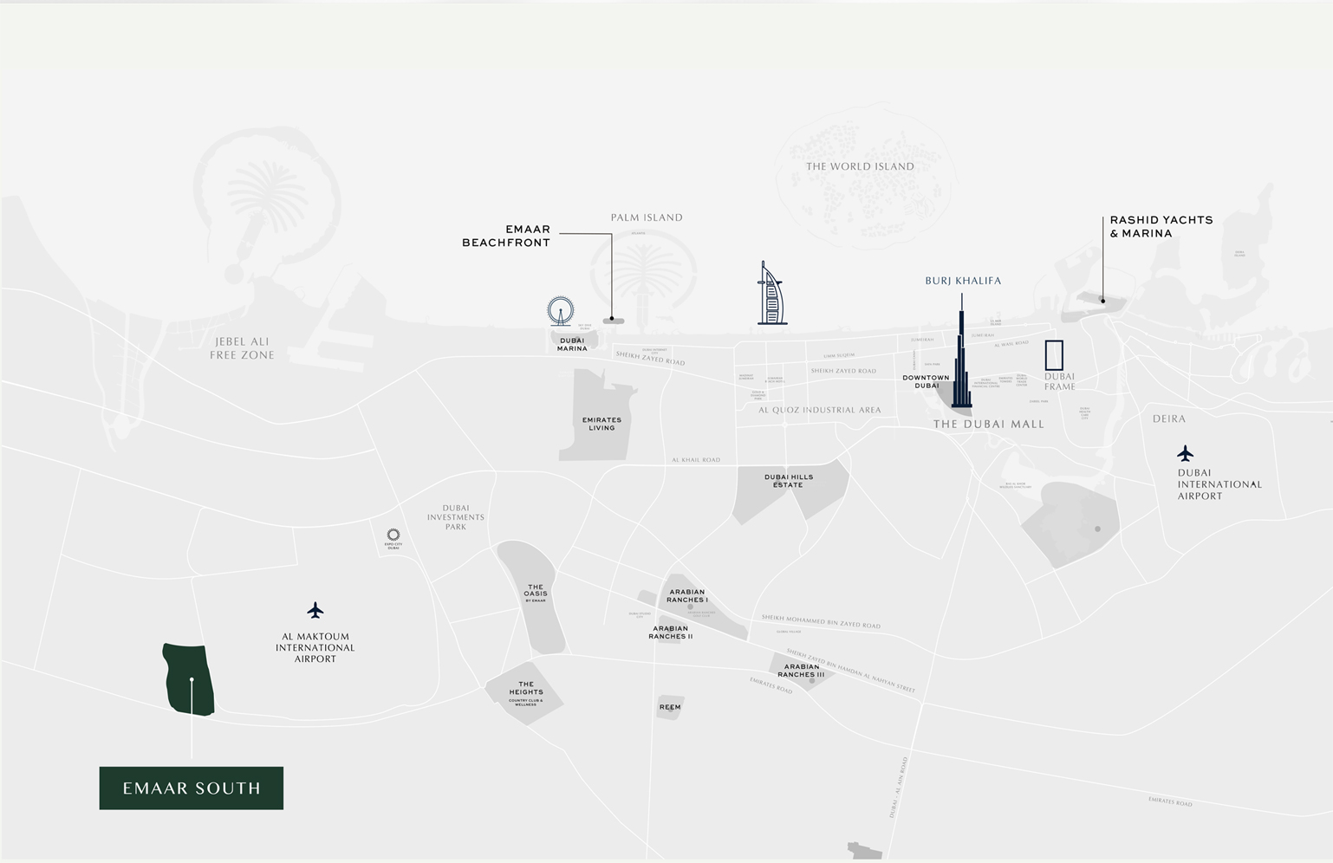Viewport: 1333px width, 863px height.
Task: Click the Burj Al Arab sail-shaped icon
Action: [771, 294]
